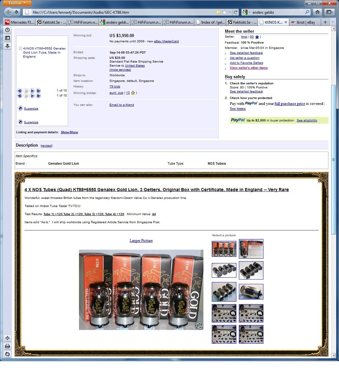Close the 4XNOS K... tab
This screenshot has width=339, height=372.
pos(286,22)
